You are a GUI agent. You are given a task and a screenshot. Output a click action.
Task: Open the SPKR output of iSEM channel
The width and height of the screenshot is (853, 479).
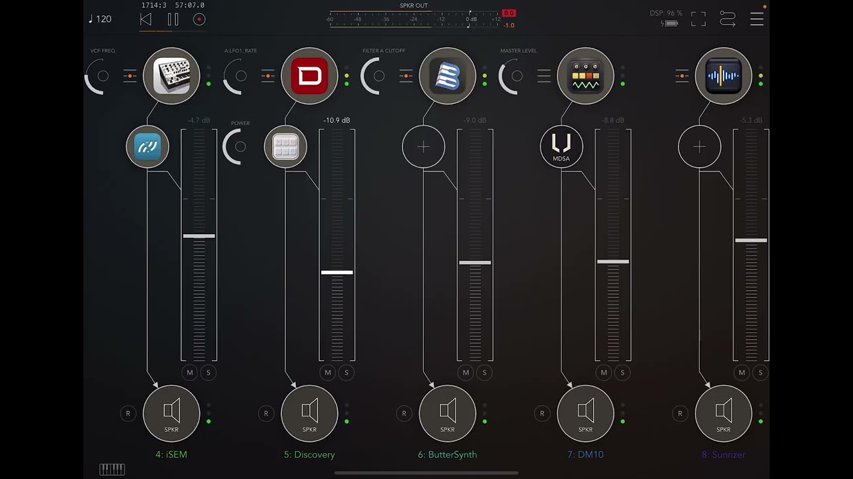tap(171, 413)
